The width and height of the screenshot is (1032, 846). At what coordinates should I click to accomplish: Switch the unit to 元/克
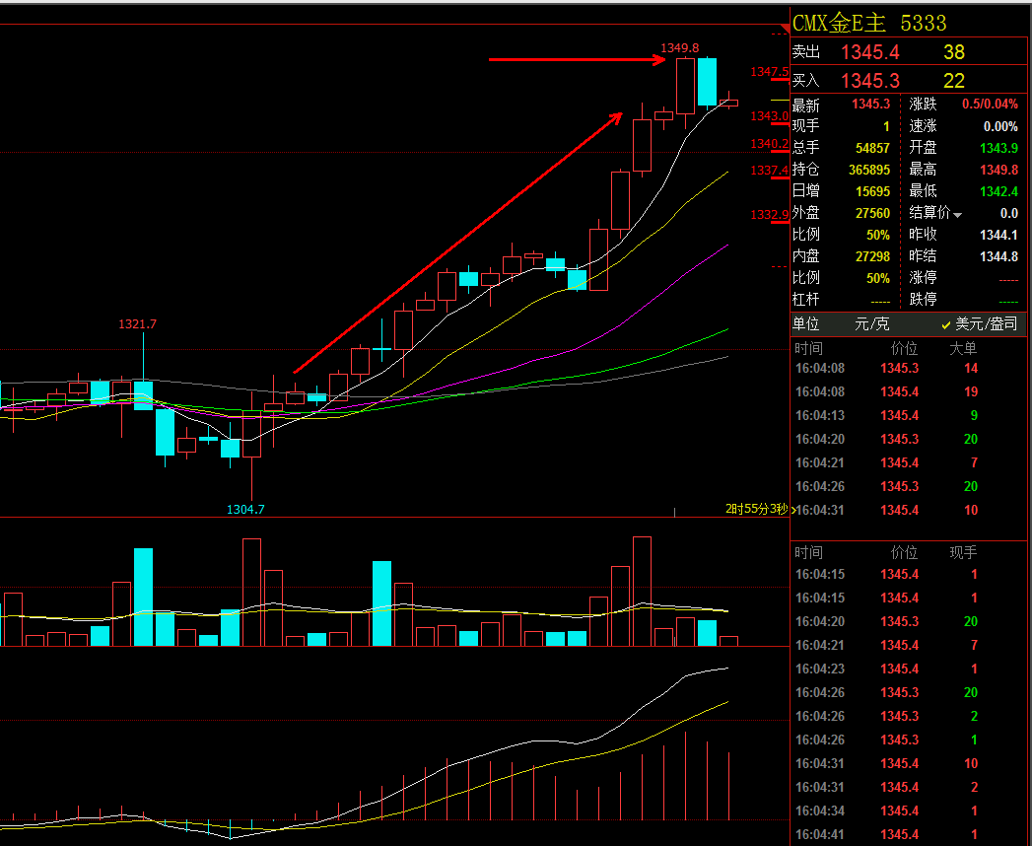tap(871, 324)
